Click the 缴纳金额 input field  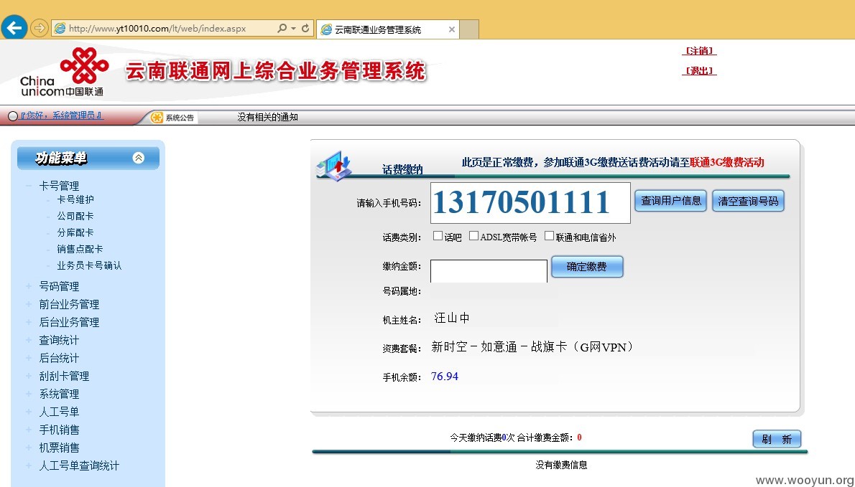[x=489, y=271]
